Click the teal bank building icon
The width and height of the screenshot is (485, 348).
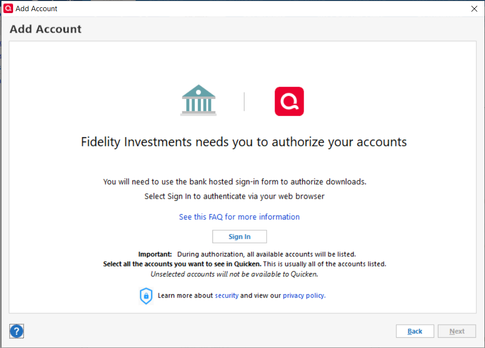pos(198,100)
